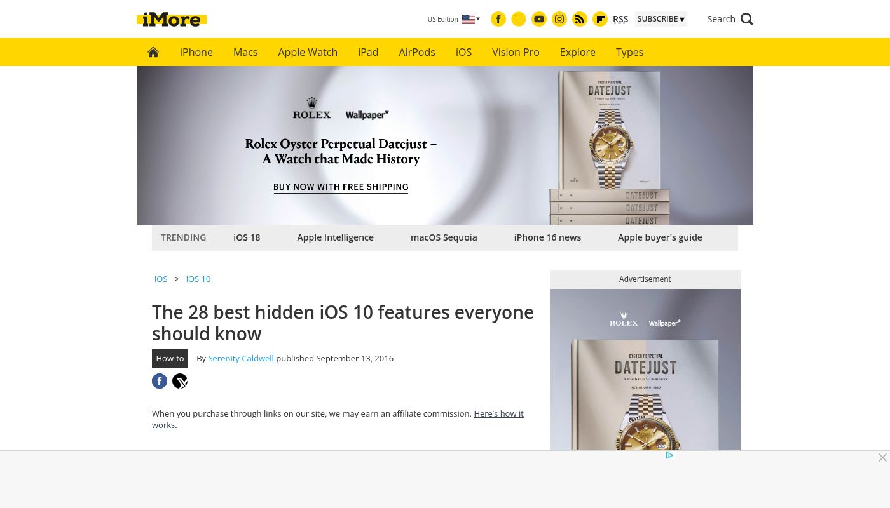Share the article via X icon

[x=180, y=381]
